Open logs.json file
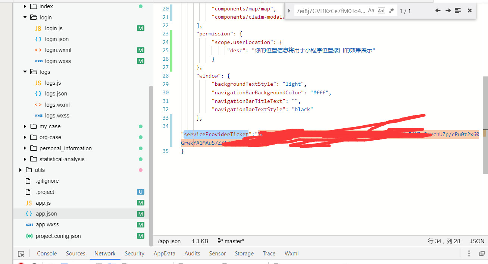The height and width of the screenshot is (264, 488). coord(56,93)
